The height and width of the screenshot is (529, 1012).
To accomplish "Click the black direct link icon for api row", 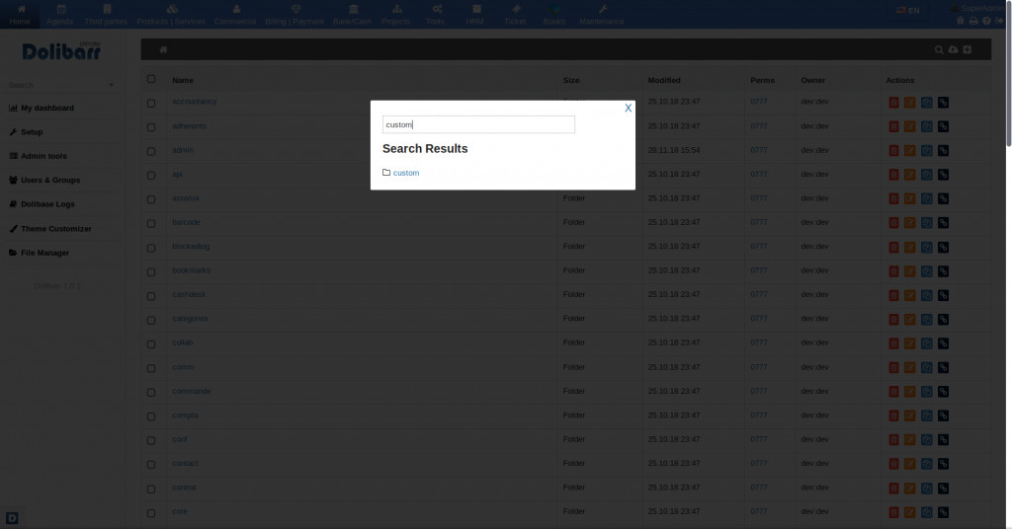I will click(943, 175).
